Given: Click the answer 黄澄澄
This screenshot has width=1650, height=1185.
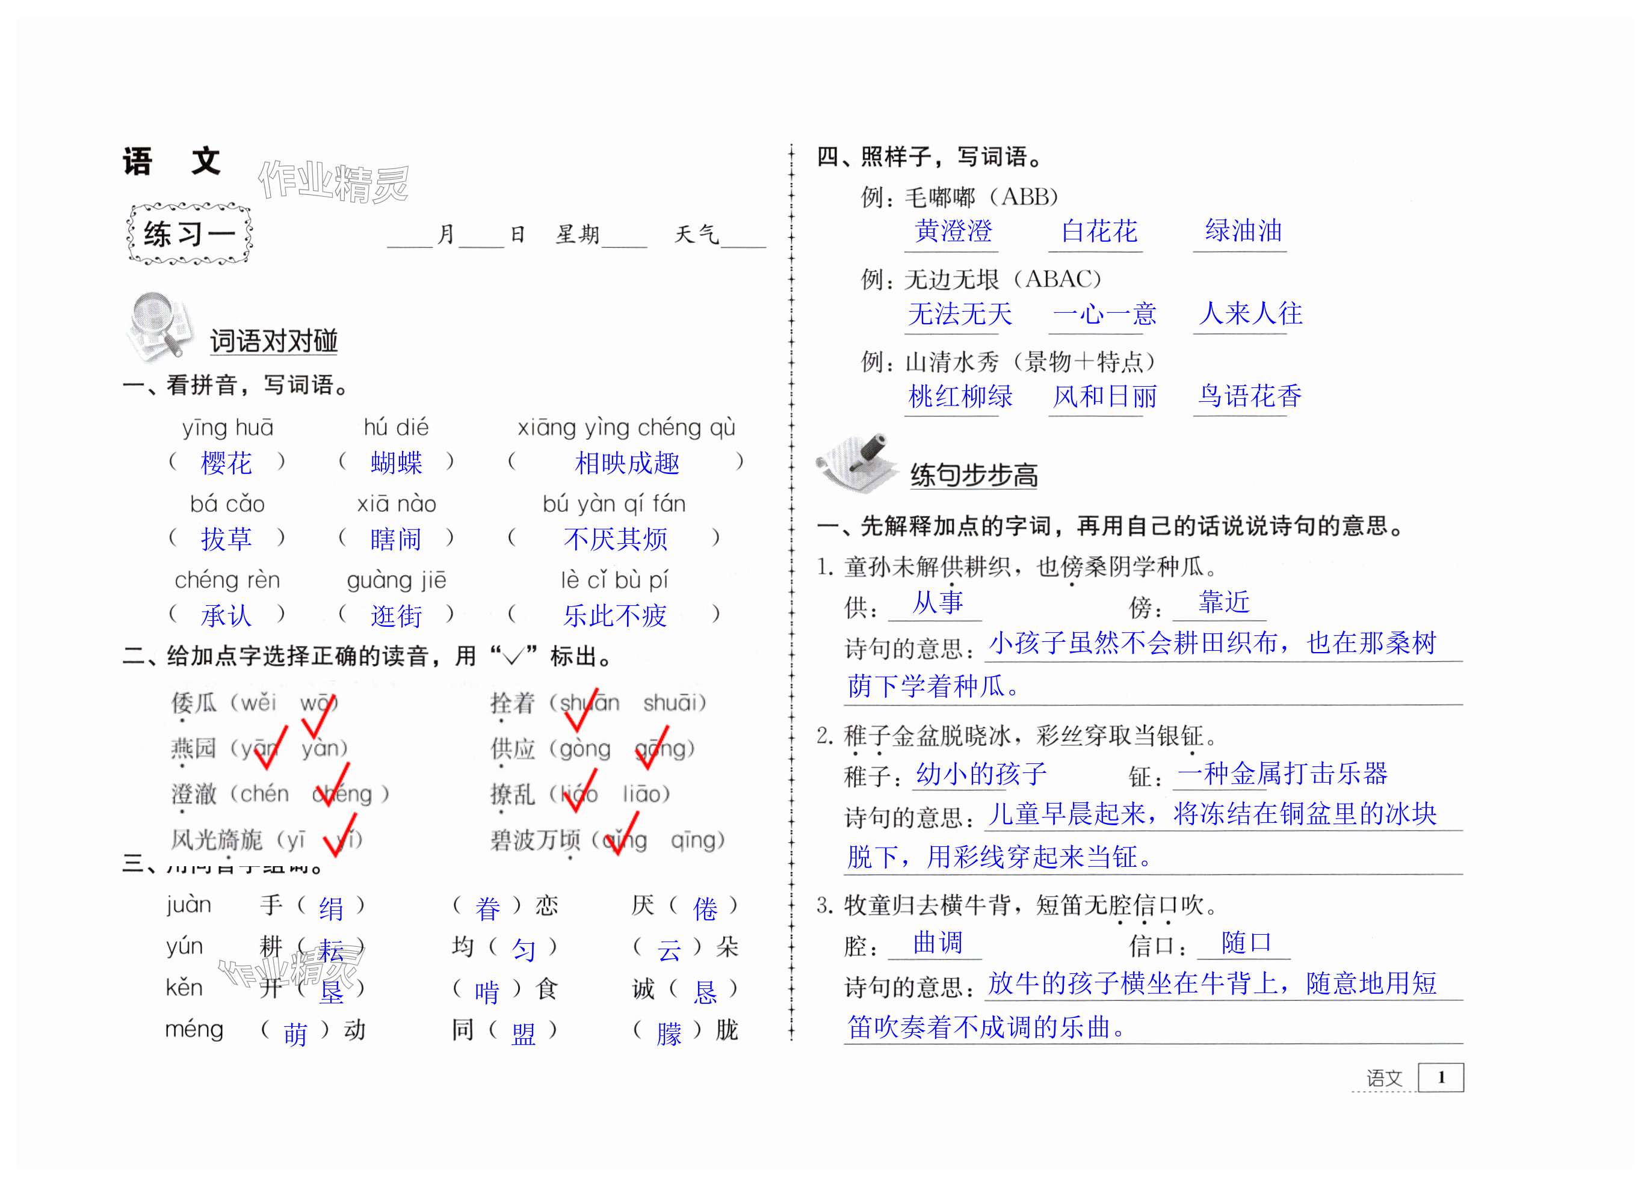Looking at the screenshot, I should coord(953,230).
